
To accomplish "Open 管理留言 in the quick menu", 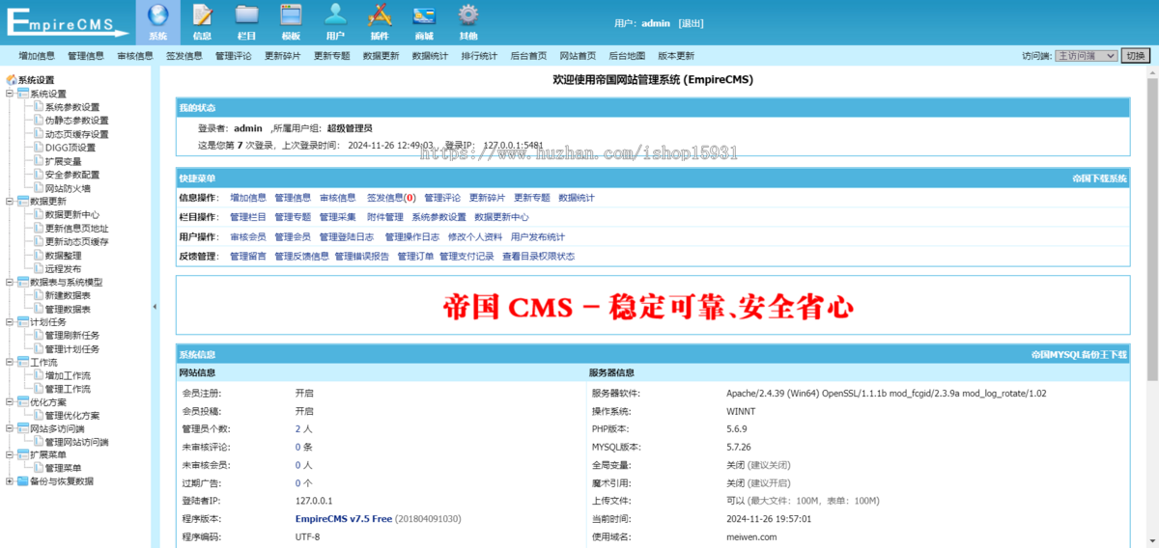I will (248, 256).
